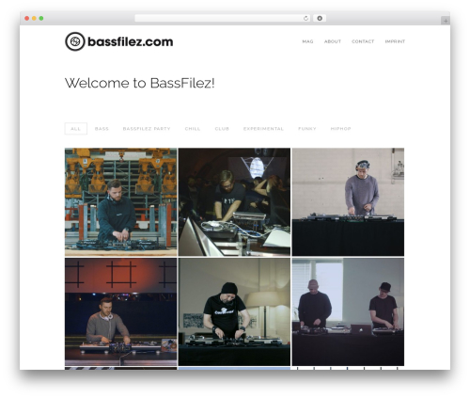Click the bassfilez.com circular logo icon
The height and width of the screenshot is (398, 470).
(75, 41)
